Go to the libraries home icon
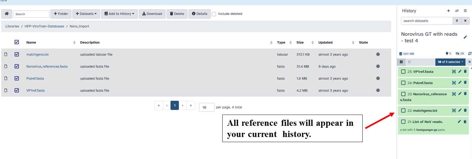Viewport: 472px width, 159px height. (x=7, y=14)
